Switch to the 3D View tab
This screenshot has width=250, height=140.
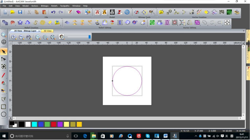pos(47,31)
